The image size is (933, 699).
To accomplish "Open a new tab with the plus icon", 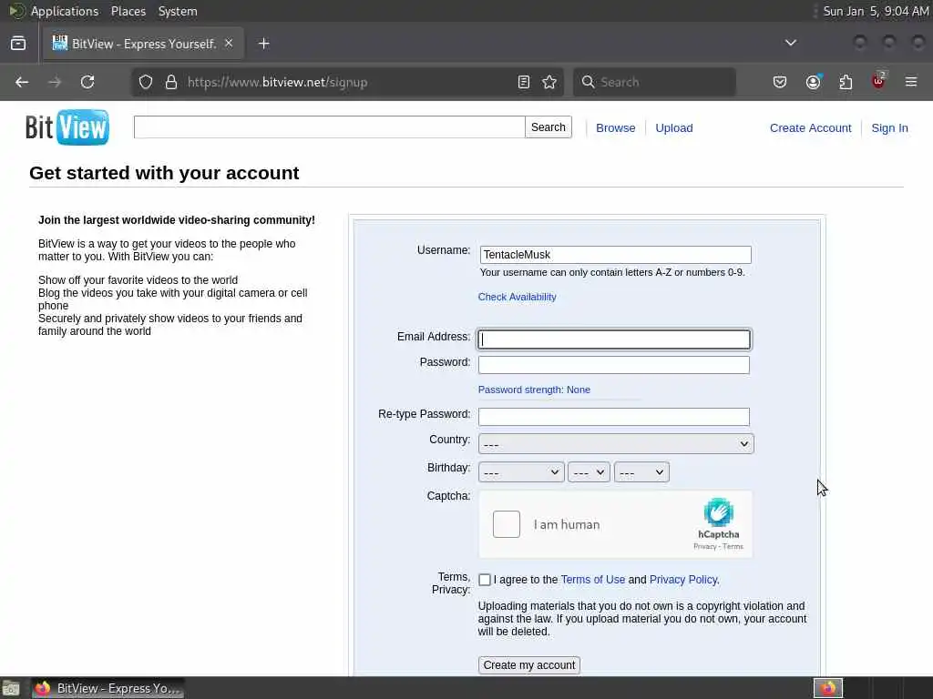I will (x=264, y=44).
